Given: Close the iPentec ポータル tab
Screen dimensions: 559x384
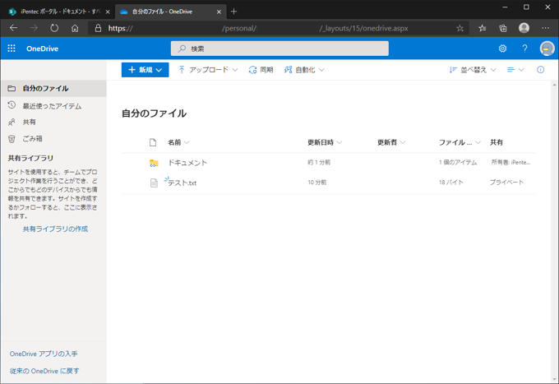Looking at the screenshot, I should coord(108,12).
